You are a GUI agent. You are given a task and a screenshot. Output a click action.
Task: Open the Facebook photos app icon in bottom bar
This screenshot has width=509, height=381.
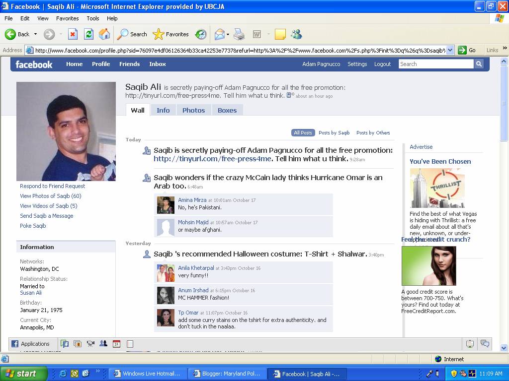pos(78,344)
